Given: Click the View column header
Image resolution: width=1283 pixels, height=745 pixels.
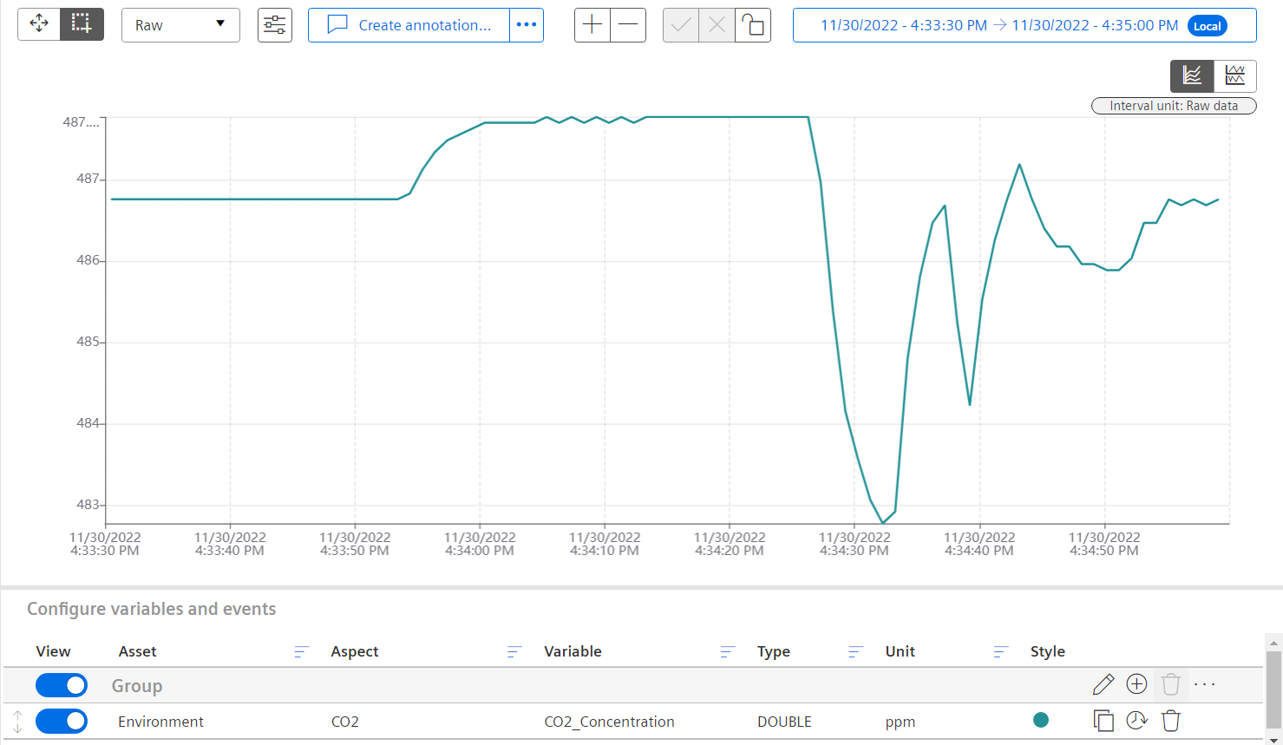Looking at the screenshot, I should (53, 651).
